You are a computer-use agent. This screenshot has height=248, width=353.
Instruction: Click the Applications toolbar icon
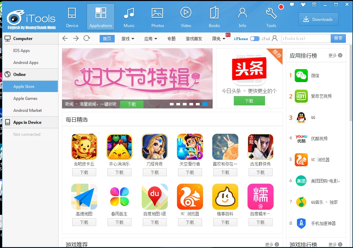[101, 17]
